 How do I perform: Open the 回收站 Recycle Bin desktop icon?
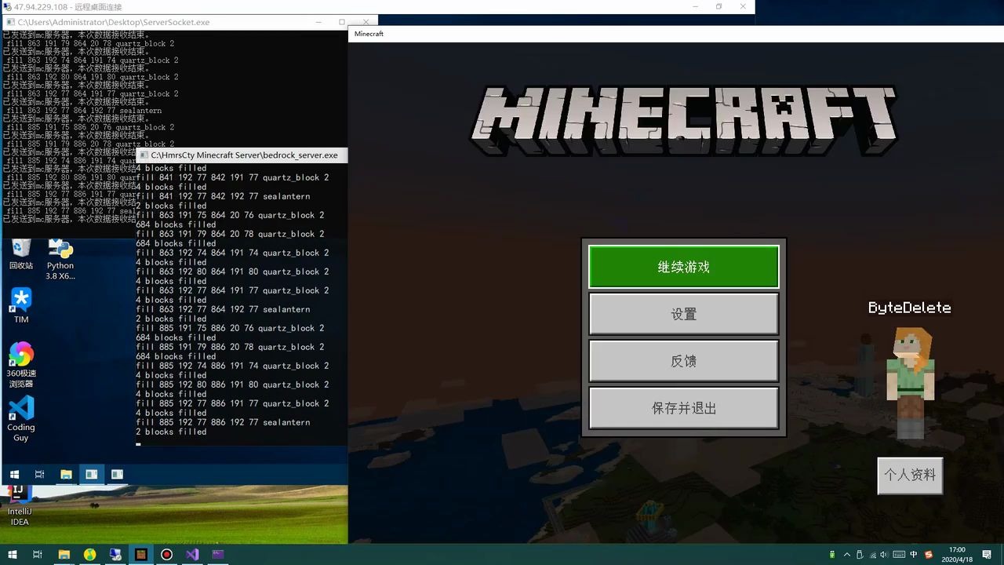point(21,254)
